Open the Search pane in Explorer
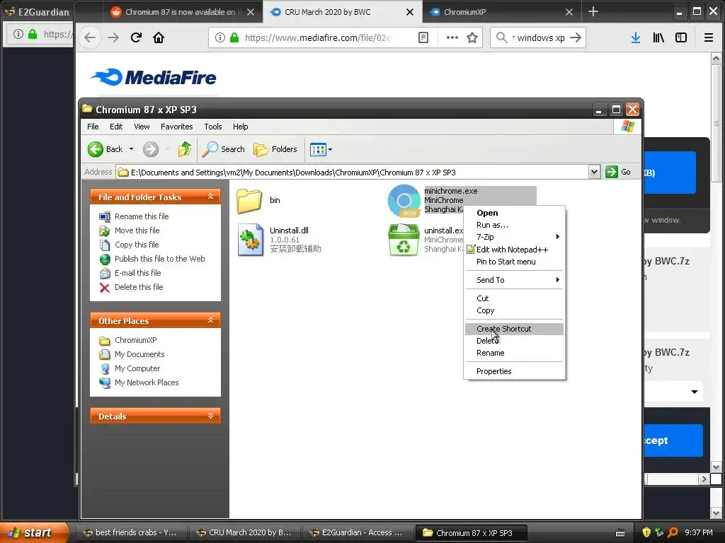This screenshot has width=725, height=543. coord(224,149)
